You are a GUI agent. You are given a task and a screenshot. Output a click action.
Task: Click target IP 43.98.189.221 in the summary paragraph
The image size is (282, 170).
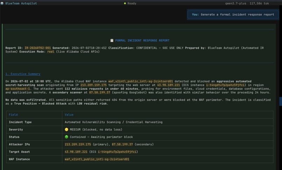(x=169, y=85)
